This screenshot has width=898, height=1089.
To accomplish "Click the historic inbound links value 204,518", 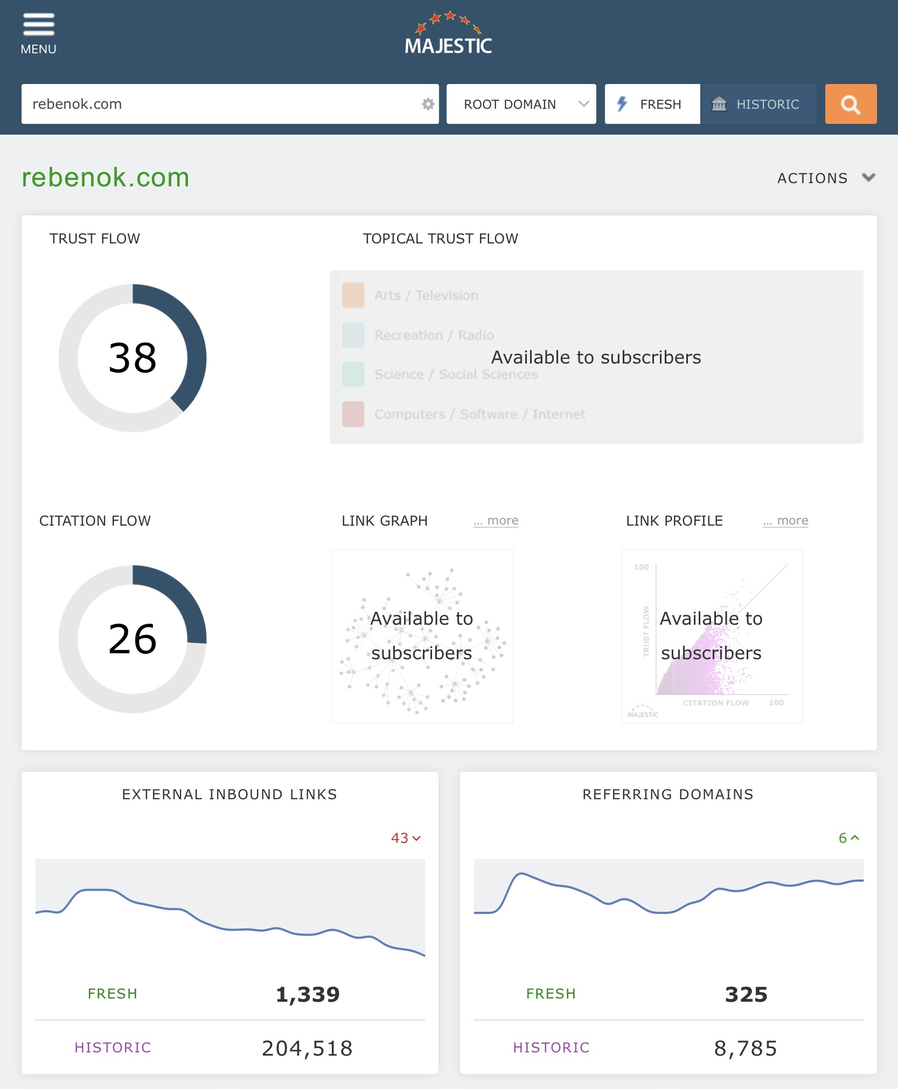I will coord(307,1048).
